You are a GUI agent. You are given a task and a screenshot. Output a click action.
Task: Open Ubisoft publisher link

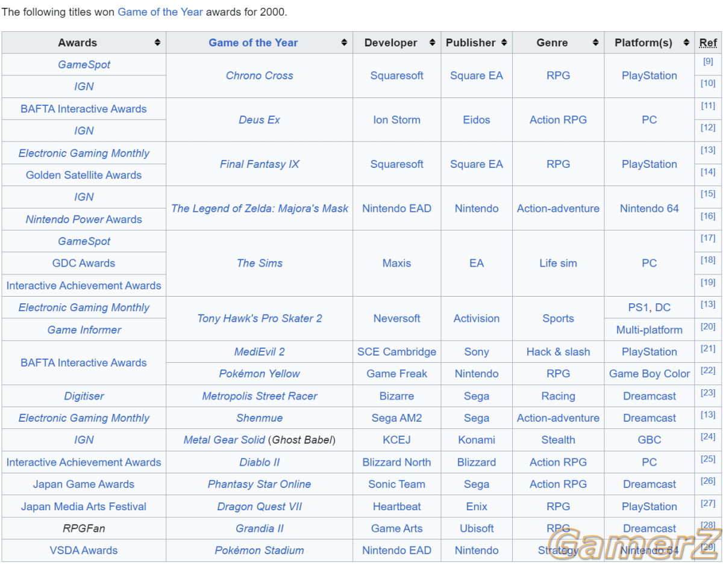477,528
